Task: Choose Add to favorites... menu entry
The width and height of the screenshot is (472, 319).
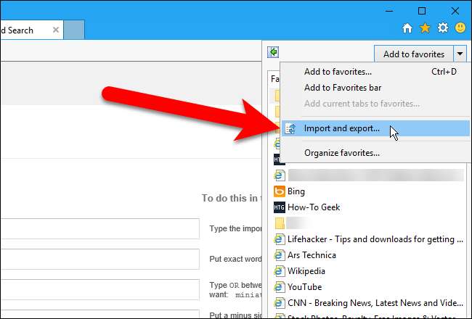Action: pyautogui.click(x=375, y=72)
